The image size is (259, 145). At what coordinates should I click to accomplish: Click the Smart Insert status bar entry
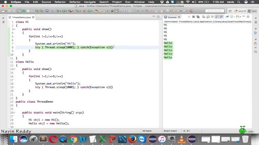(170, 131)
